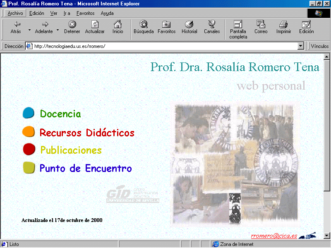The height and width of the screenshot is (248, 331).
Task: Expand the Atrás history dropdown arrow
Action: pos(29,30)
